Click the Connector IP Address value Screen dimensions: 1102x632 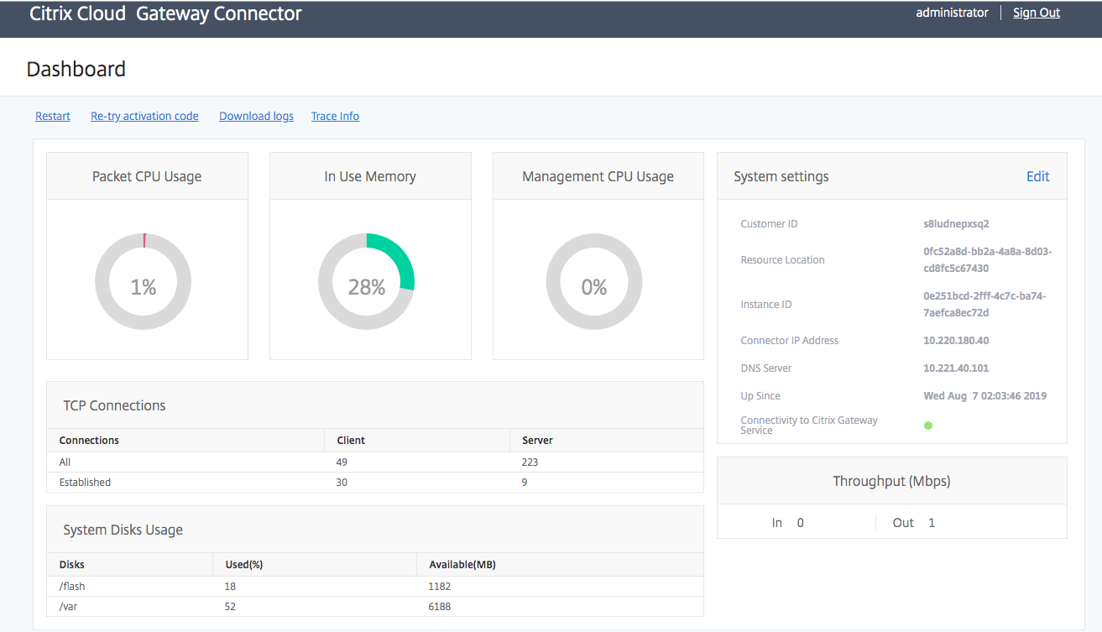(x=955, y=341)
